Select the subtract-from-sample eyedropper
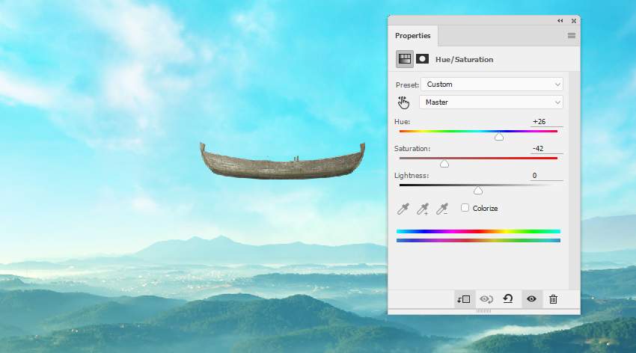The height and width of the screenshot is (353, 636). click(442, 209)
